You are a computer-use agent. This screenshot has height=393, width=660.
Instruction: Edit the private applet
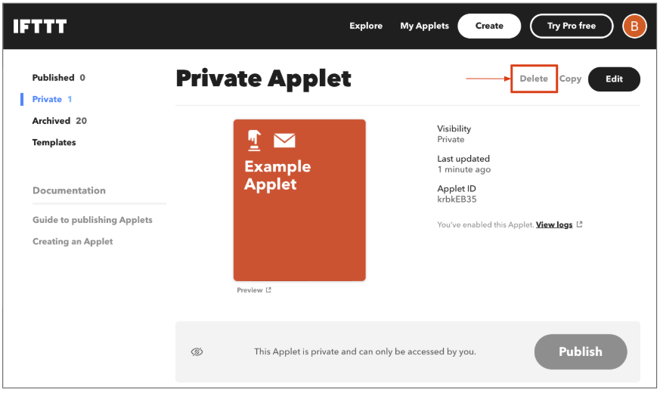[614, 79]
